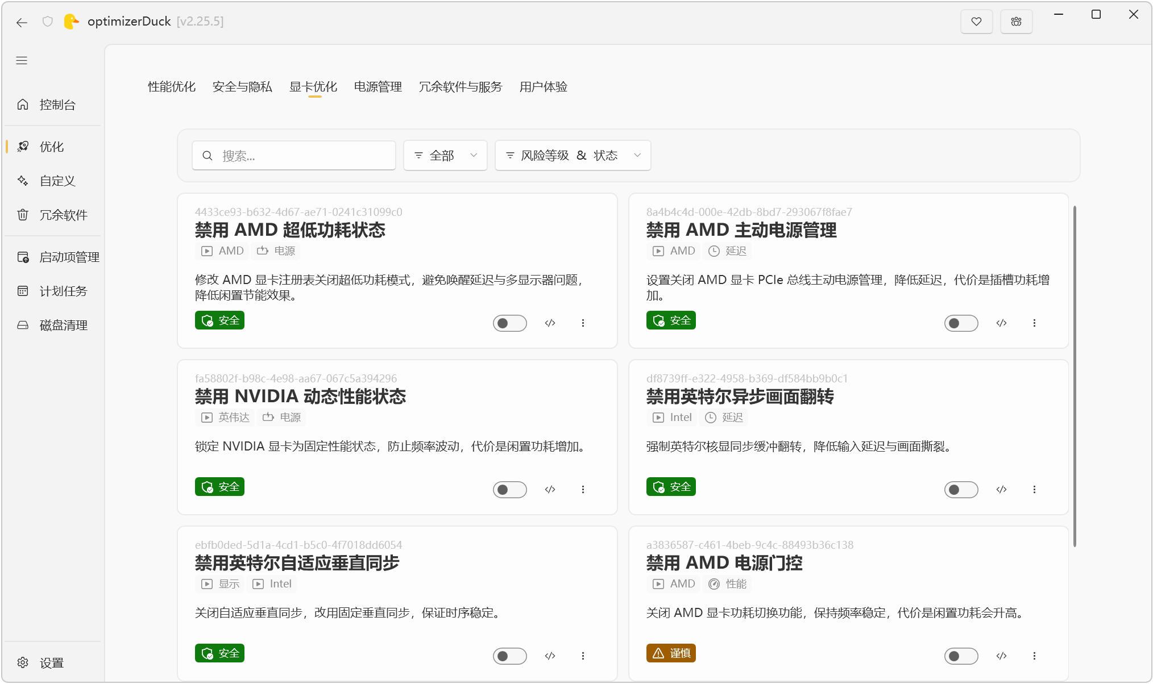The width and height of the screenshot is (1153, 684).
Task: Enable 禁用 NVIDIA 动态性能状态 toggle
Action: point(510,490)
